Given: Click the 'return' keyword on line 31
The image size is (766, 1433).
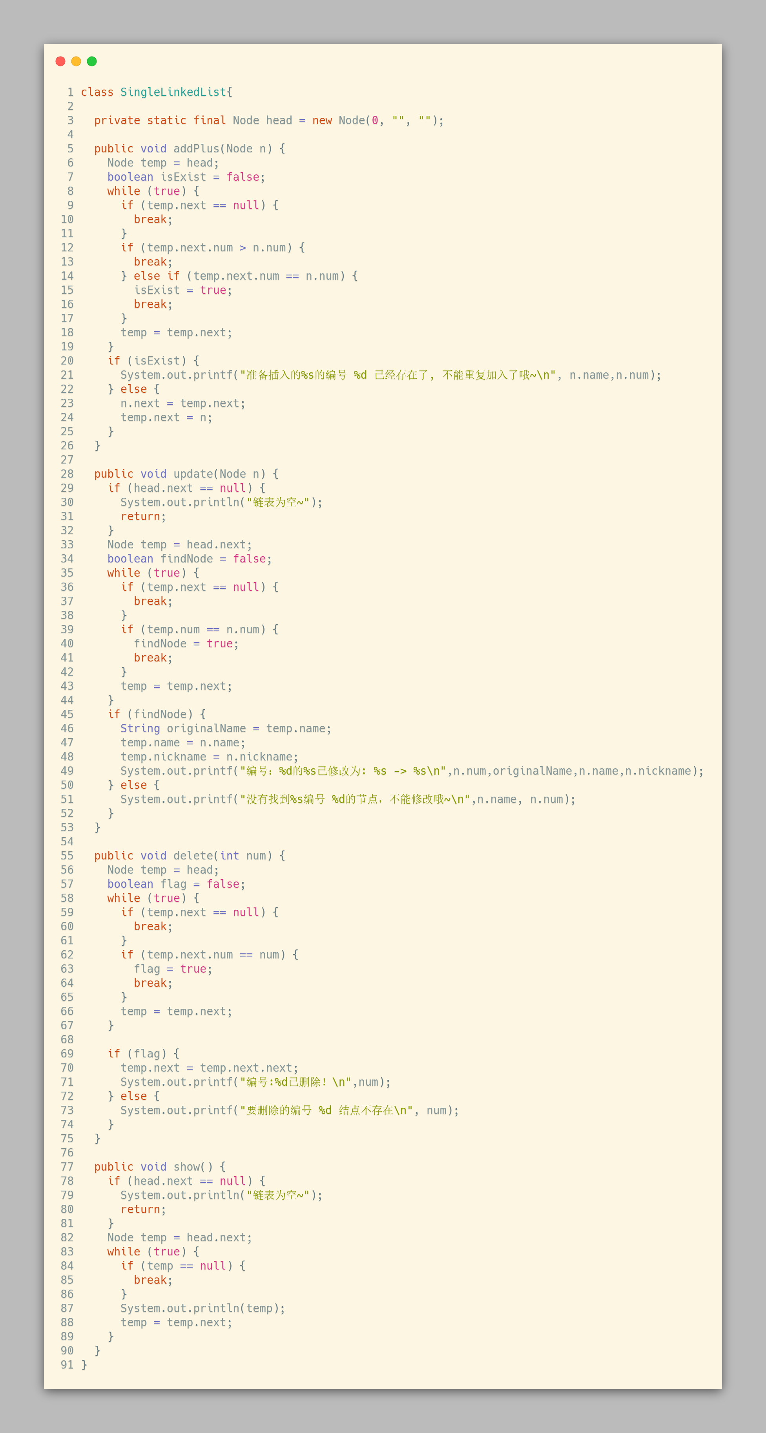Looking at the screenshot, I should 140,516.
